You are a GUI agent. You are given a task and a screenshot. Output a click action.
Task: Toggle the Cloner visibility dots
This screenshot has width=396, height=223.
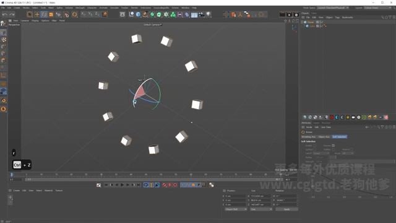coord(320,22)
